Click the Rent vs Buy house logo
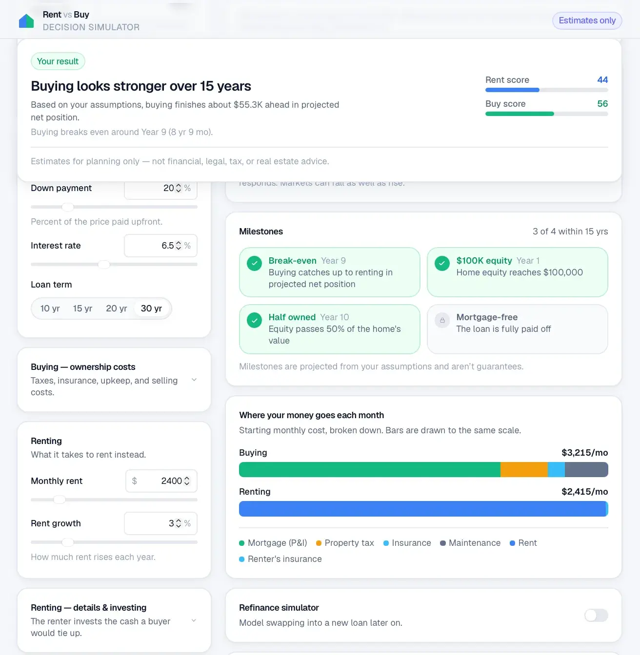This screenshot has width=640, height=655. [x=26, y=21]
